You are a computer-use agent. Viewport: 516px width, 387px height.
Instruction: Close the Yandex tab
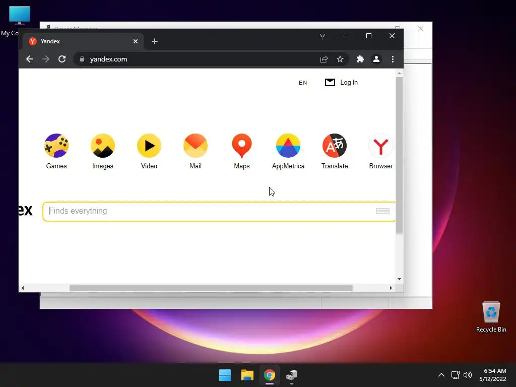click(x=135, y=41)
